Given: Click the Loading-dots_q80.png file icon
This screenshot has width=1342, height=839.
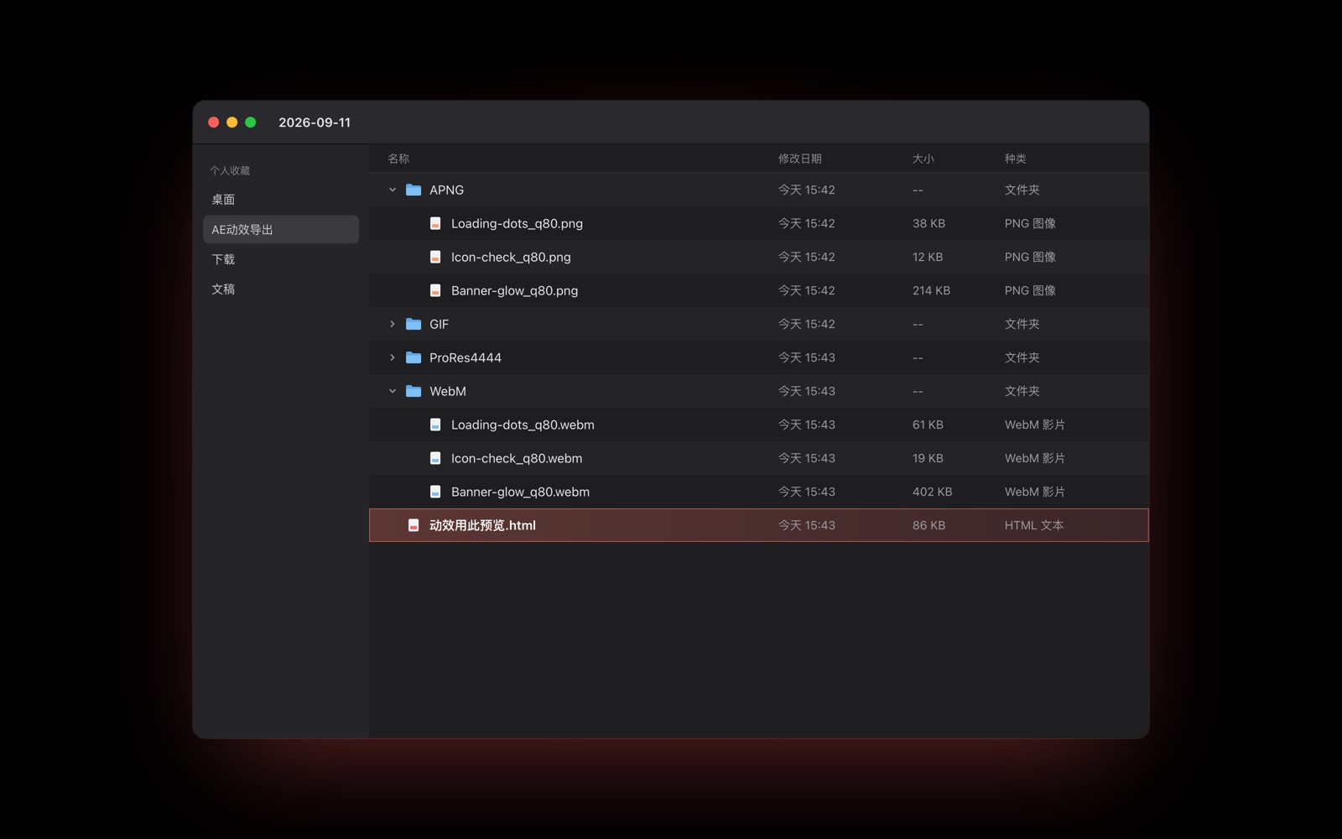Looking at the screenshot, I should (x=435, y=223).
